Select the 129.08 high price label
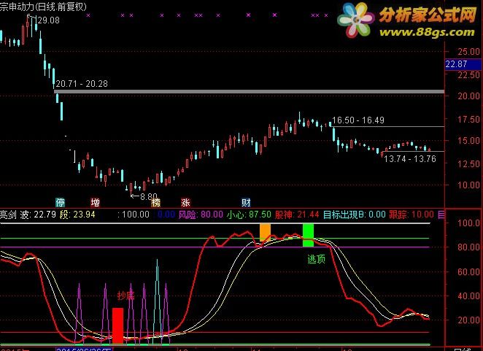The width and height of the screenshot is (483, 351). coord(47,20)
